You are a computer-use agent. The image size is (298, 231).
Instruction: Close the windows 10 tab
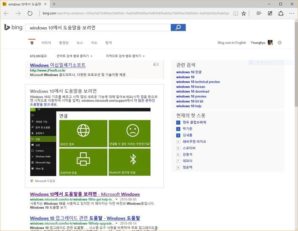[46, 4]
